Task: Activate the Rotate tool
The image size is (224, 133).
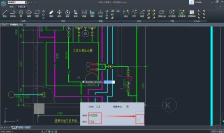Action: pyautogui.click(x=68, y=14)
